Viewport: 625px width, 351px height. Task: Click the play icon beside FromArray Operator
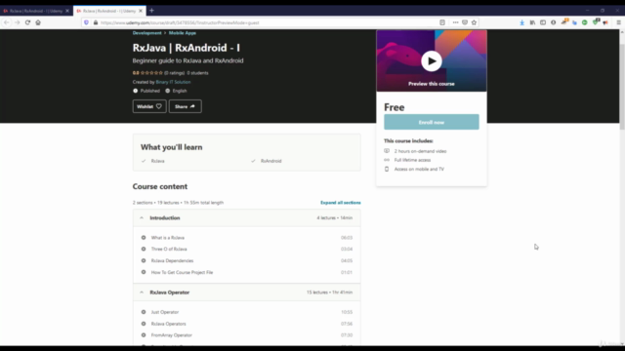coord(144,335)
